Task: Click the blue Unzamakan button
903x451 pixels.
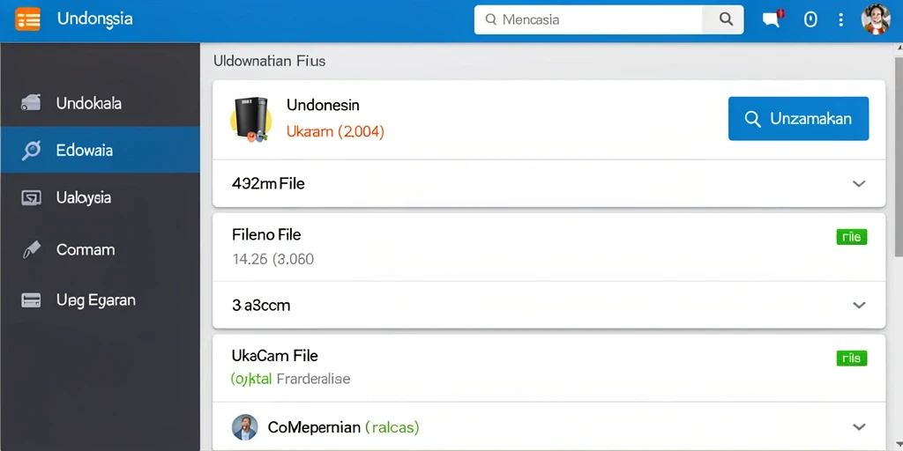Action: click(x=798, y=119)
